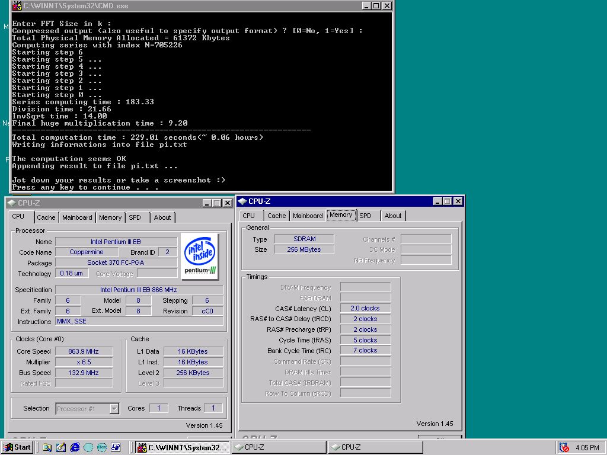Click Specification field 'Intel Pentium III EB 866 MHz'
Screen dimensions: 607x455
pyautogui.click(x=139, y=290)
